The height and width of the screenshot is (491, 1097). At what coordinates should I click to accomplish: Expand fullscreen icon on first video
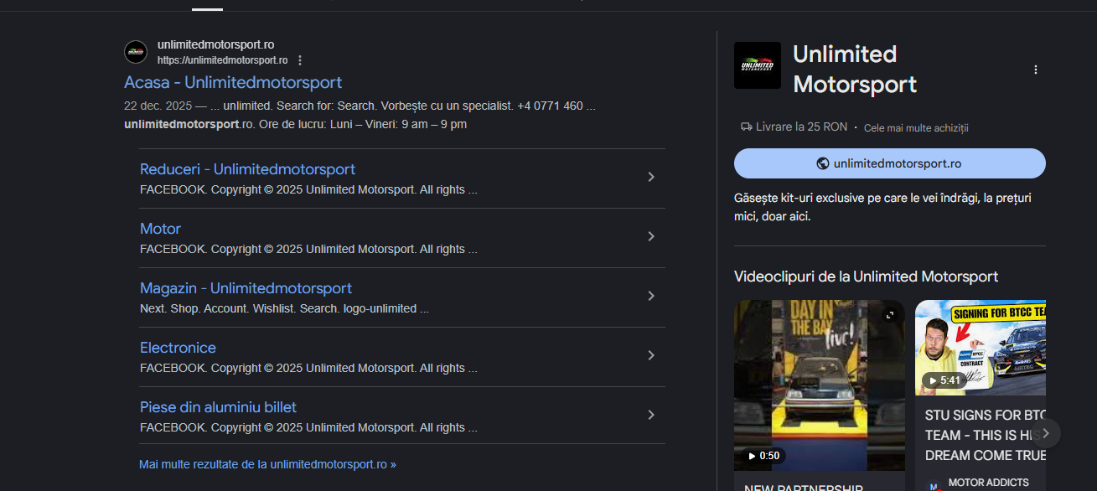[x=890, y=315]
